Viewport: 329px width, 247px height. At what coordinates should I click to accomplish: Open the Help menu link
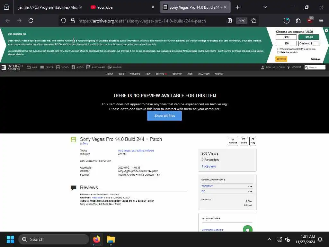(148, 74)
